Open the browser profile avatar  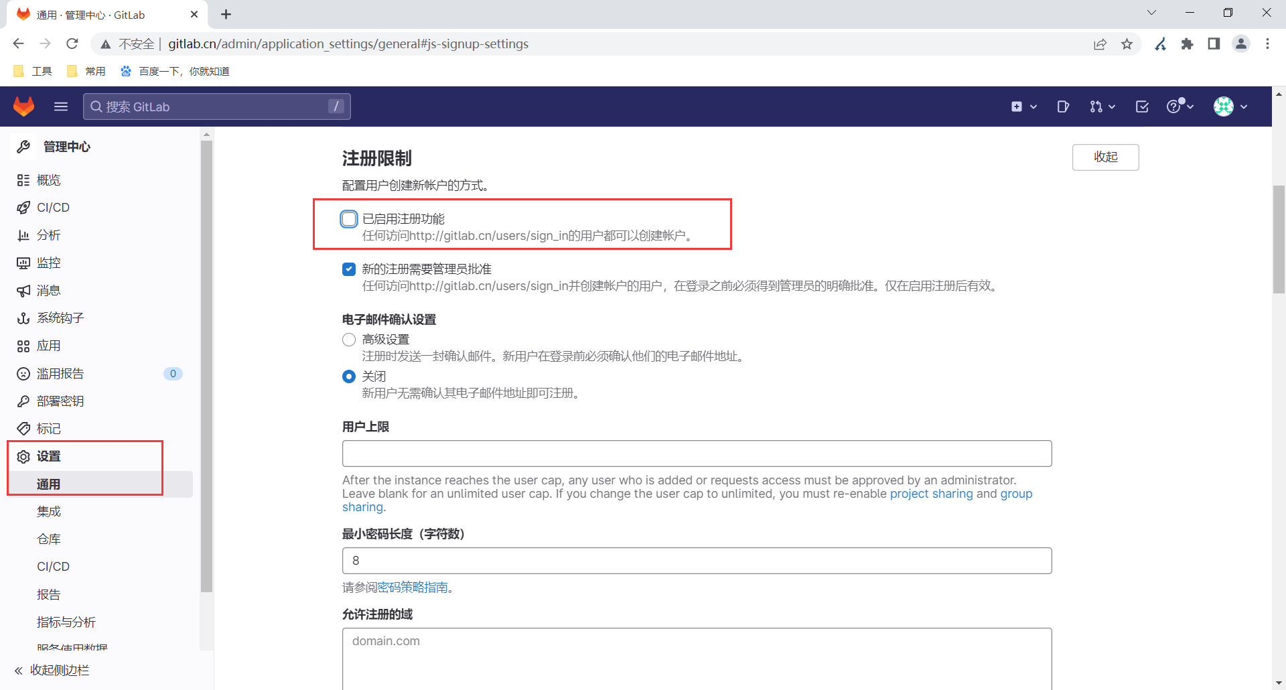point(1241,44)
